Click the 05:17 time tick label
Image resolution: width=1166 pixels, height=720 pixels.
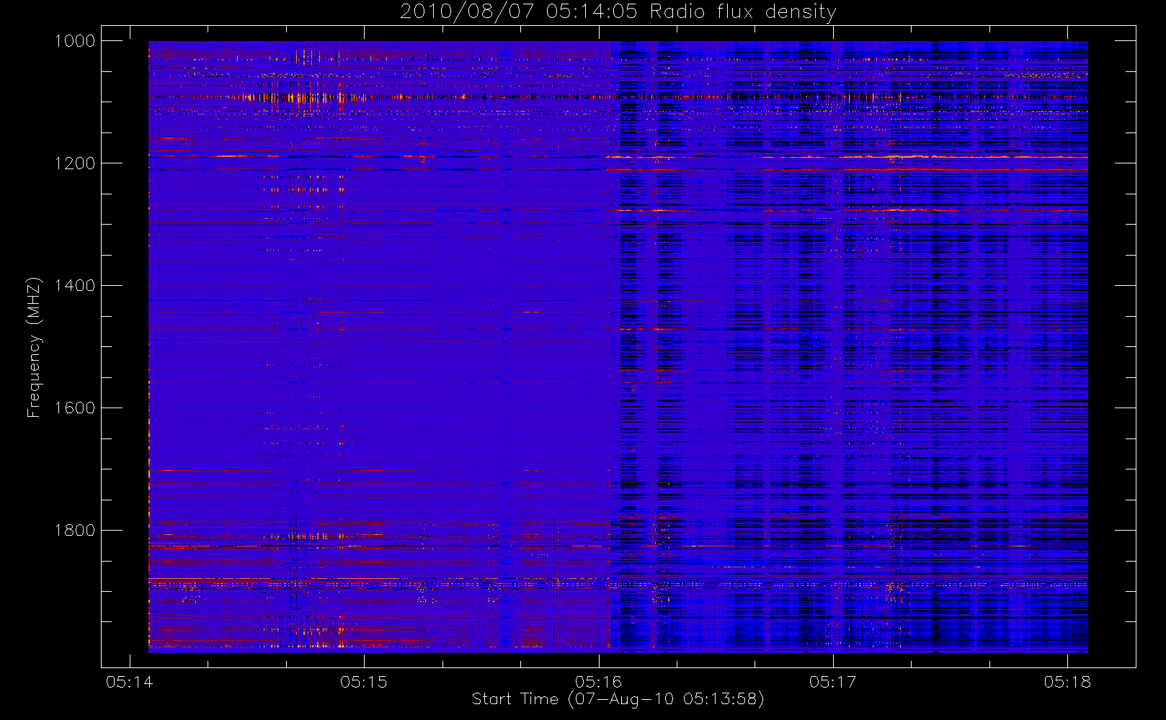(x=832, y=682)
